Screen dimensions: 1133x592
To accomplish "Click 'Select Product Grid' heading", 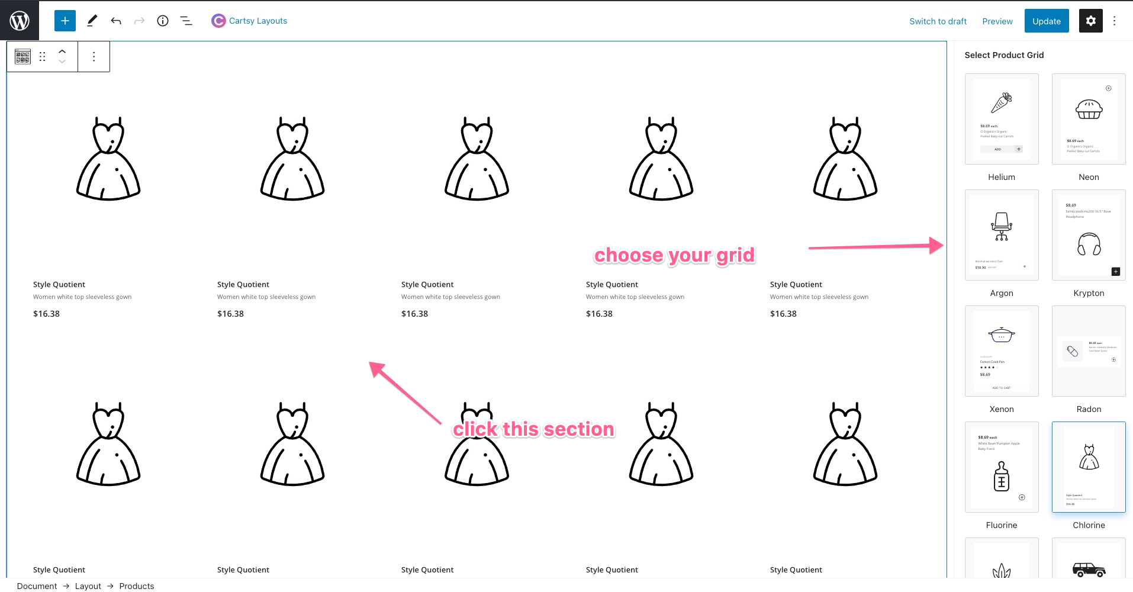I will pos(1004,55).
